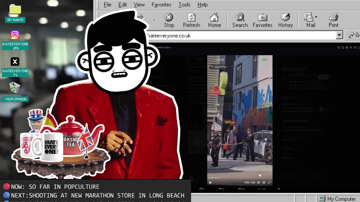This screenshot has width=360, height=202.
Task: Click the screenshot capture icon in top strip
Action: (x=343, y=47)
